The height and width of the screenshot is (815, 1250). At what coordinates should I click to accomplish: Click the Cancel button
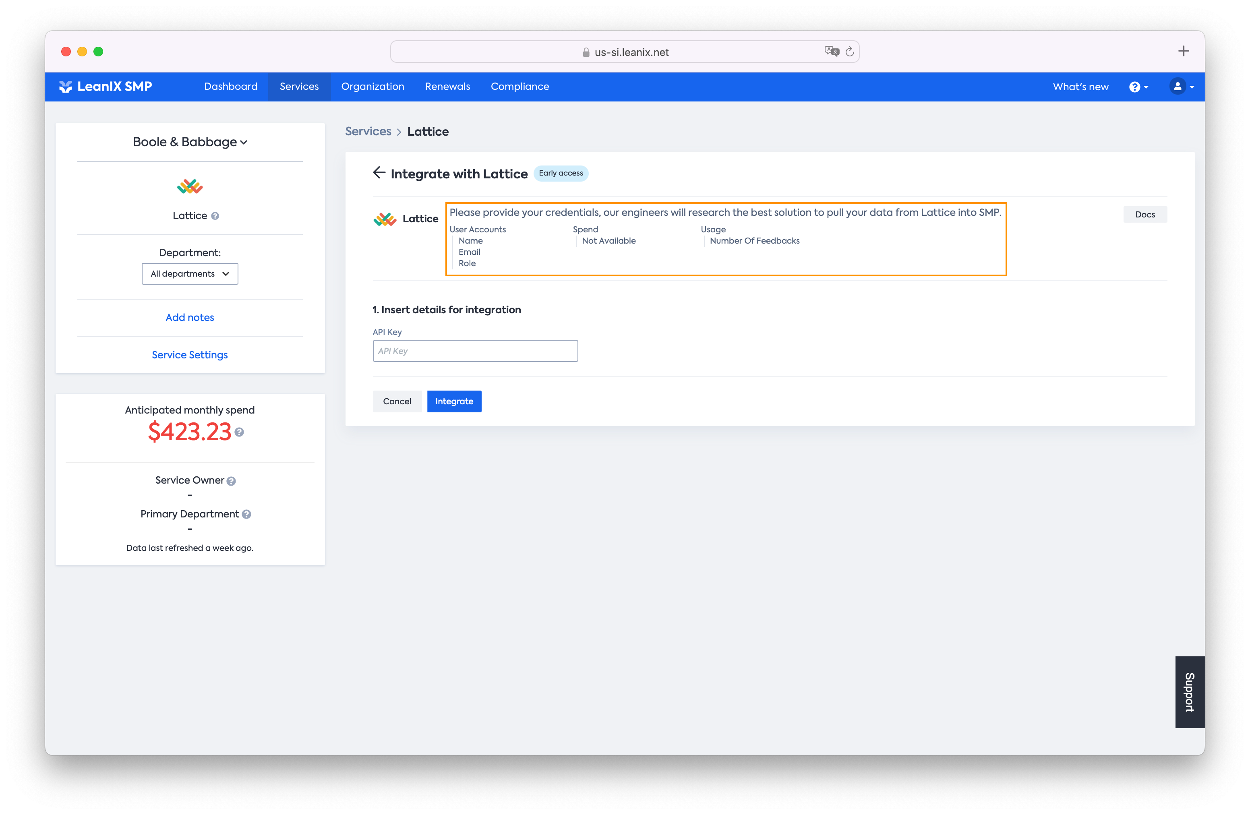coord(397,402)
